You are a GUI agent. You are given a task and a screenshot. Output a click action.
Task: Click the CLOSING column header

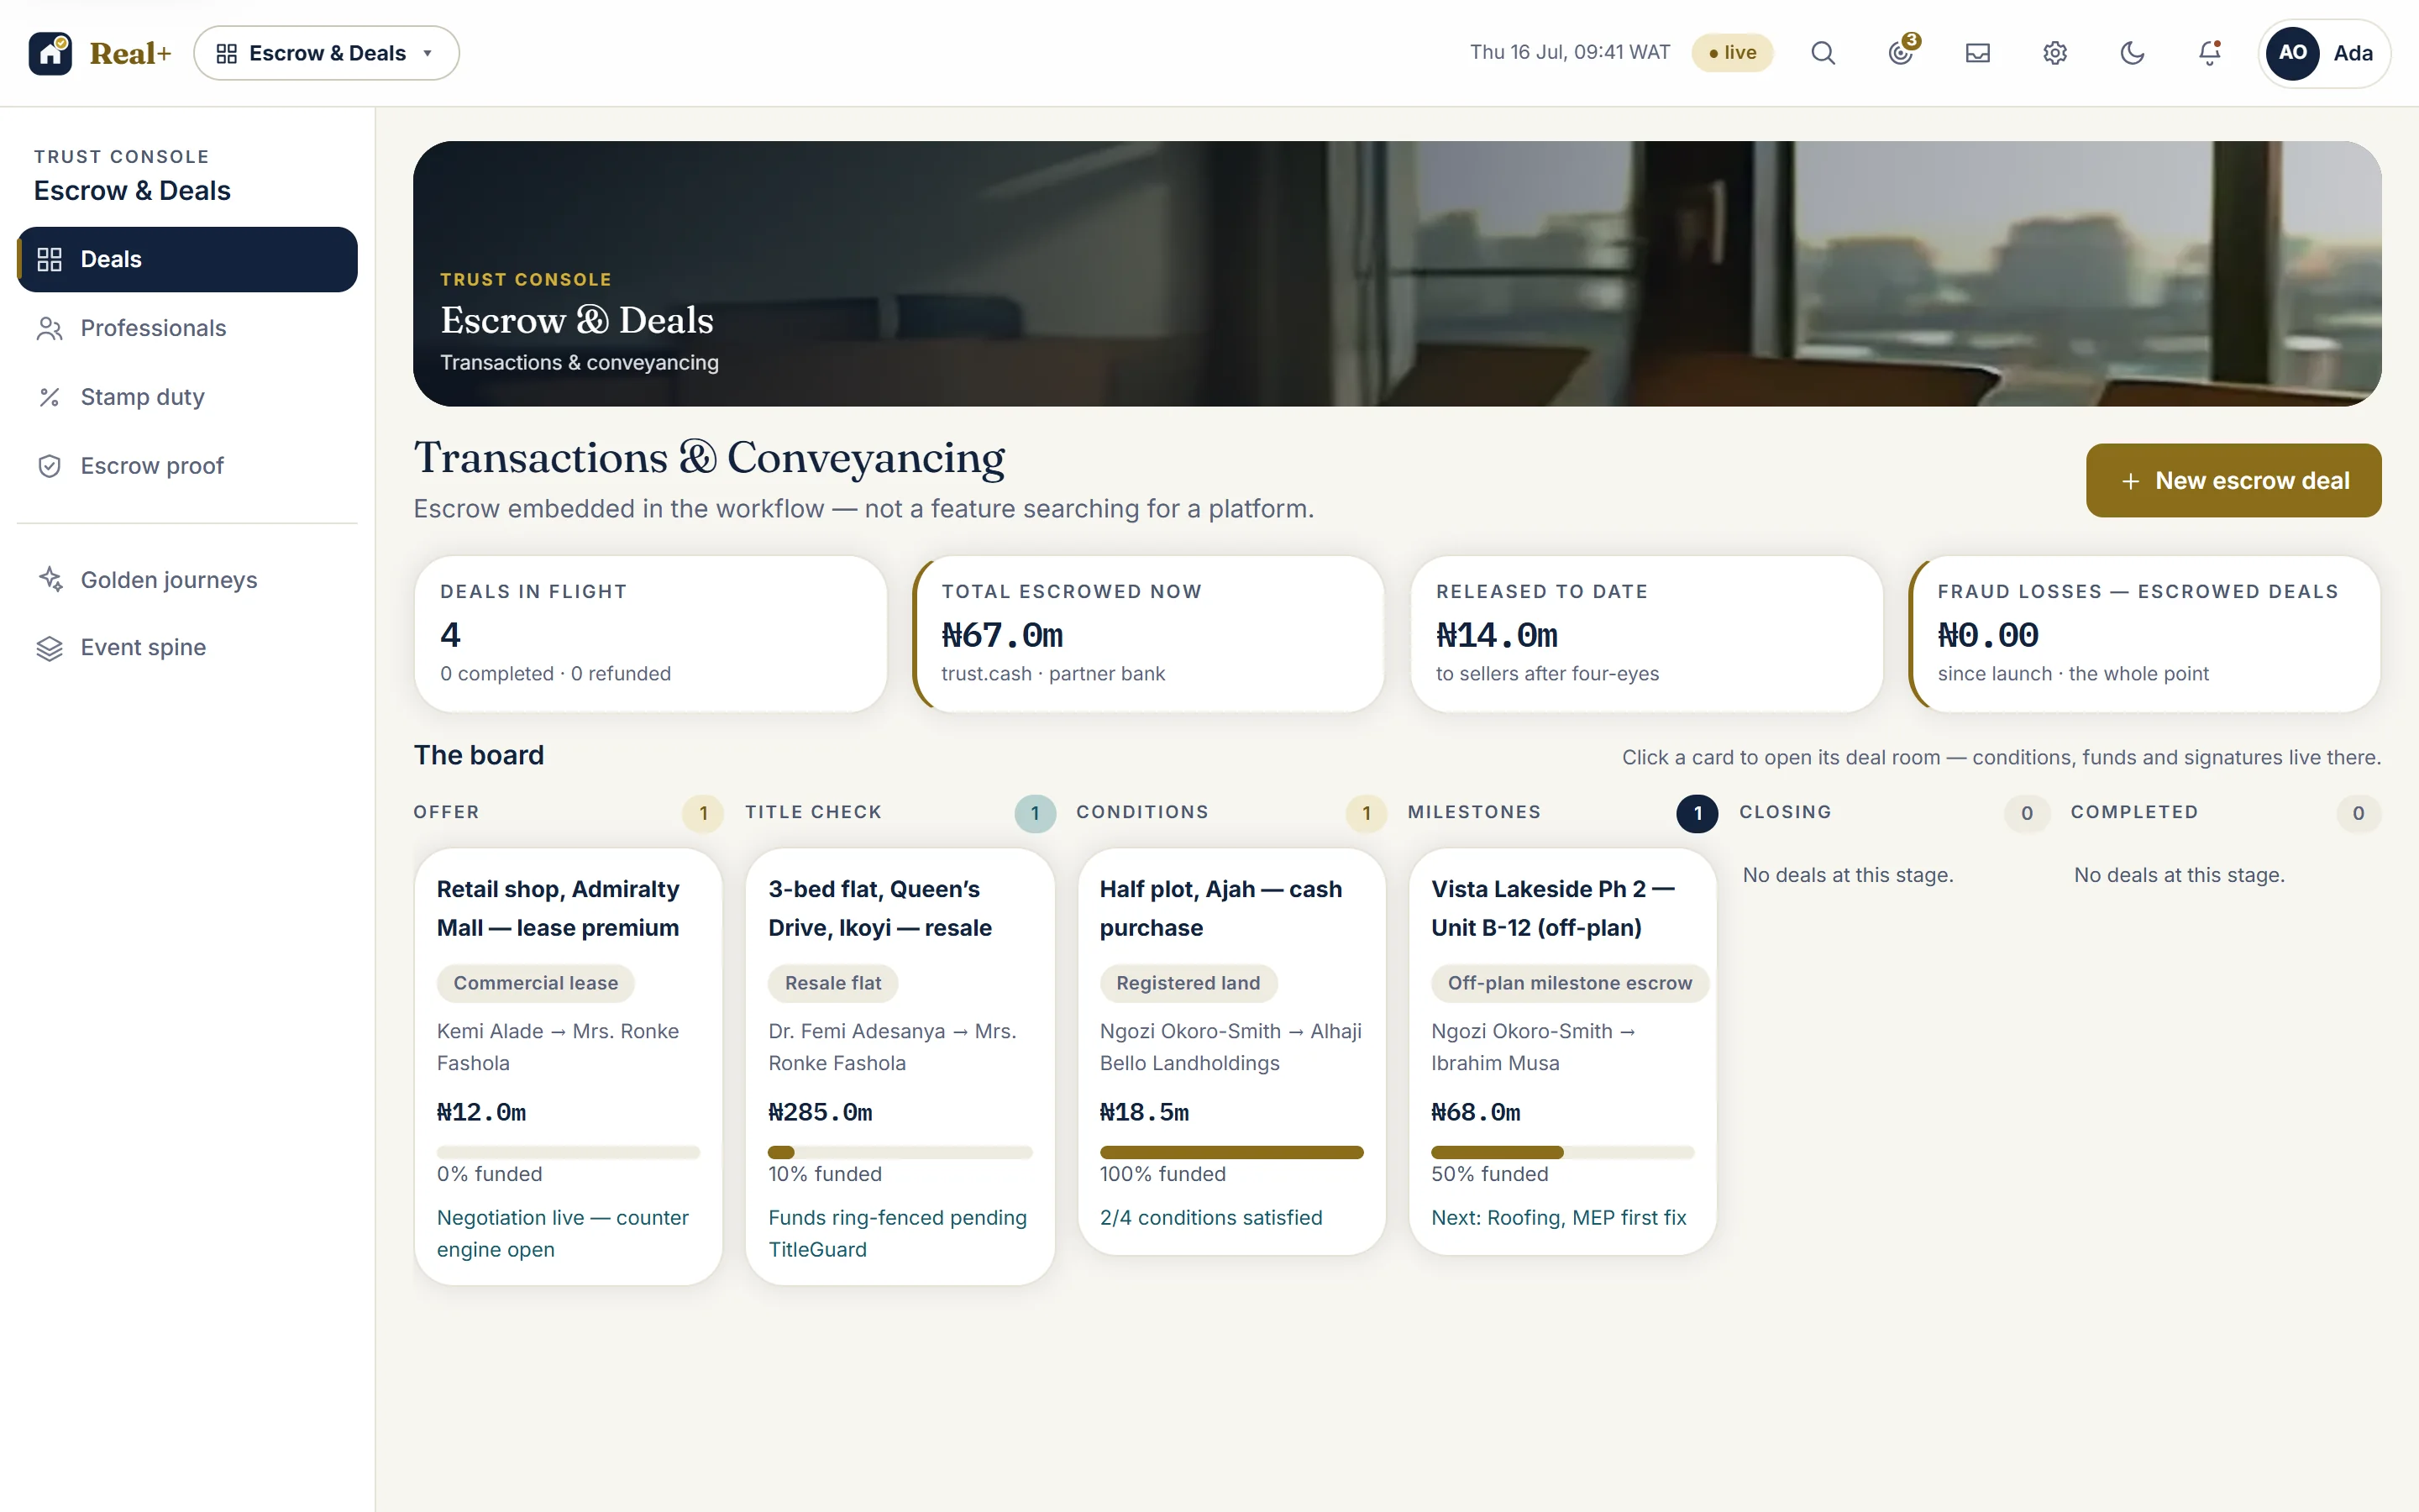[x=1785, y=813]
